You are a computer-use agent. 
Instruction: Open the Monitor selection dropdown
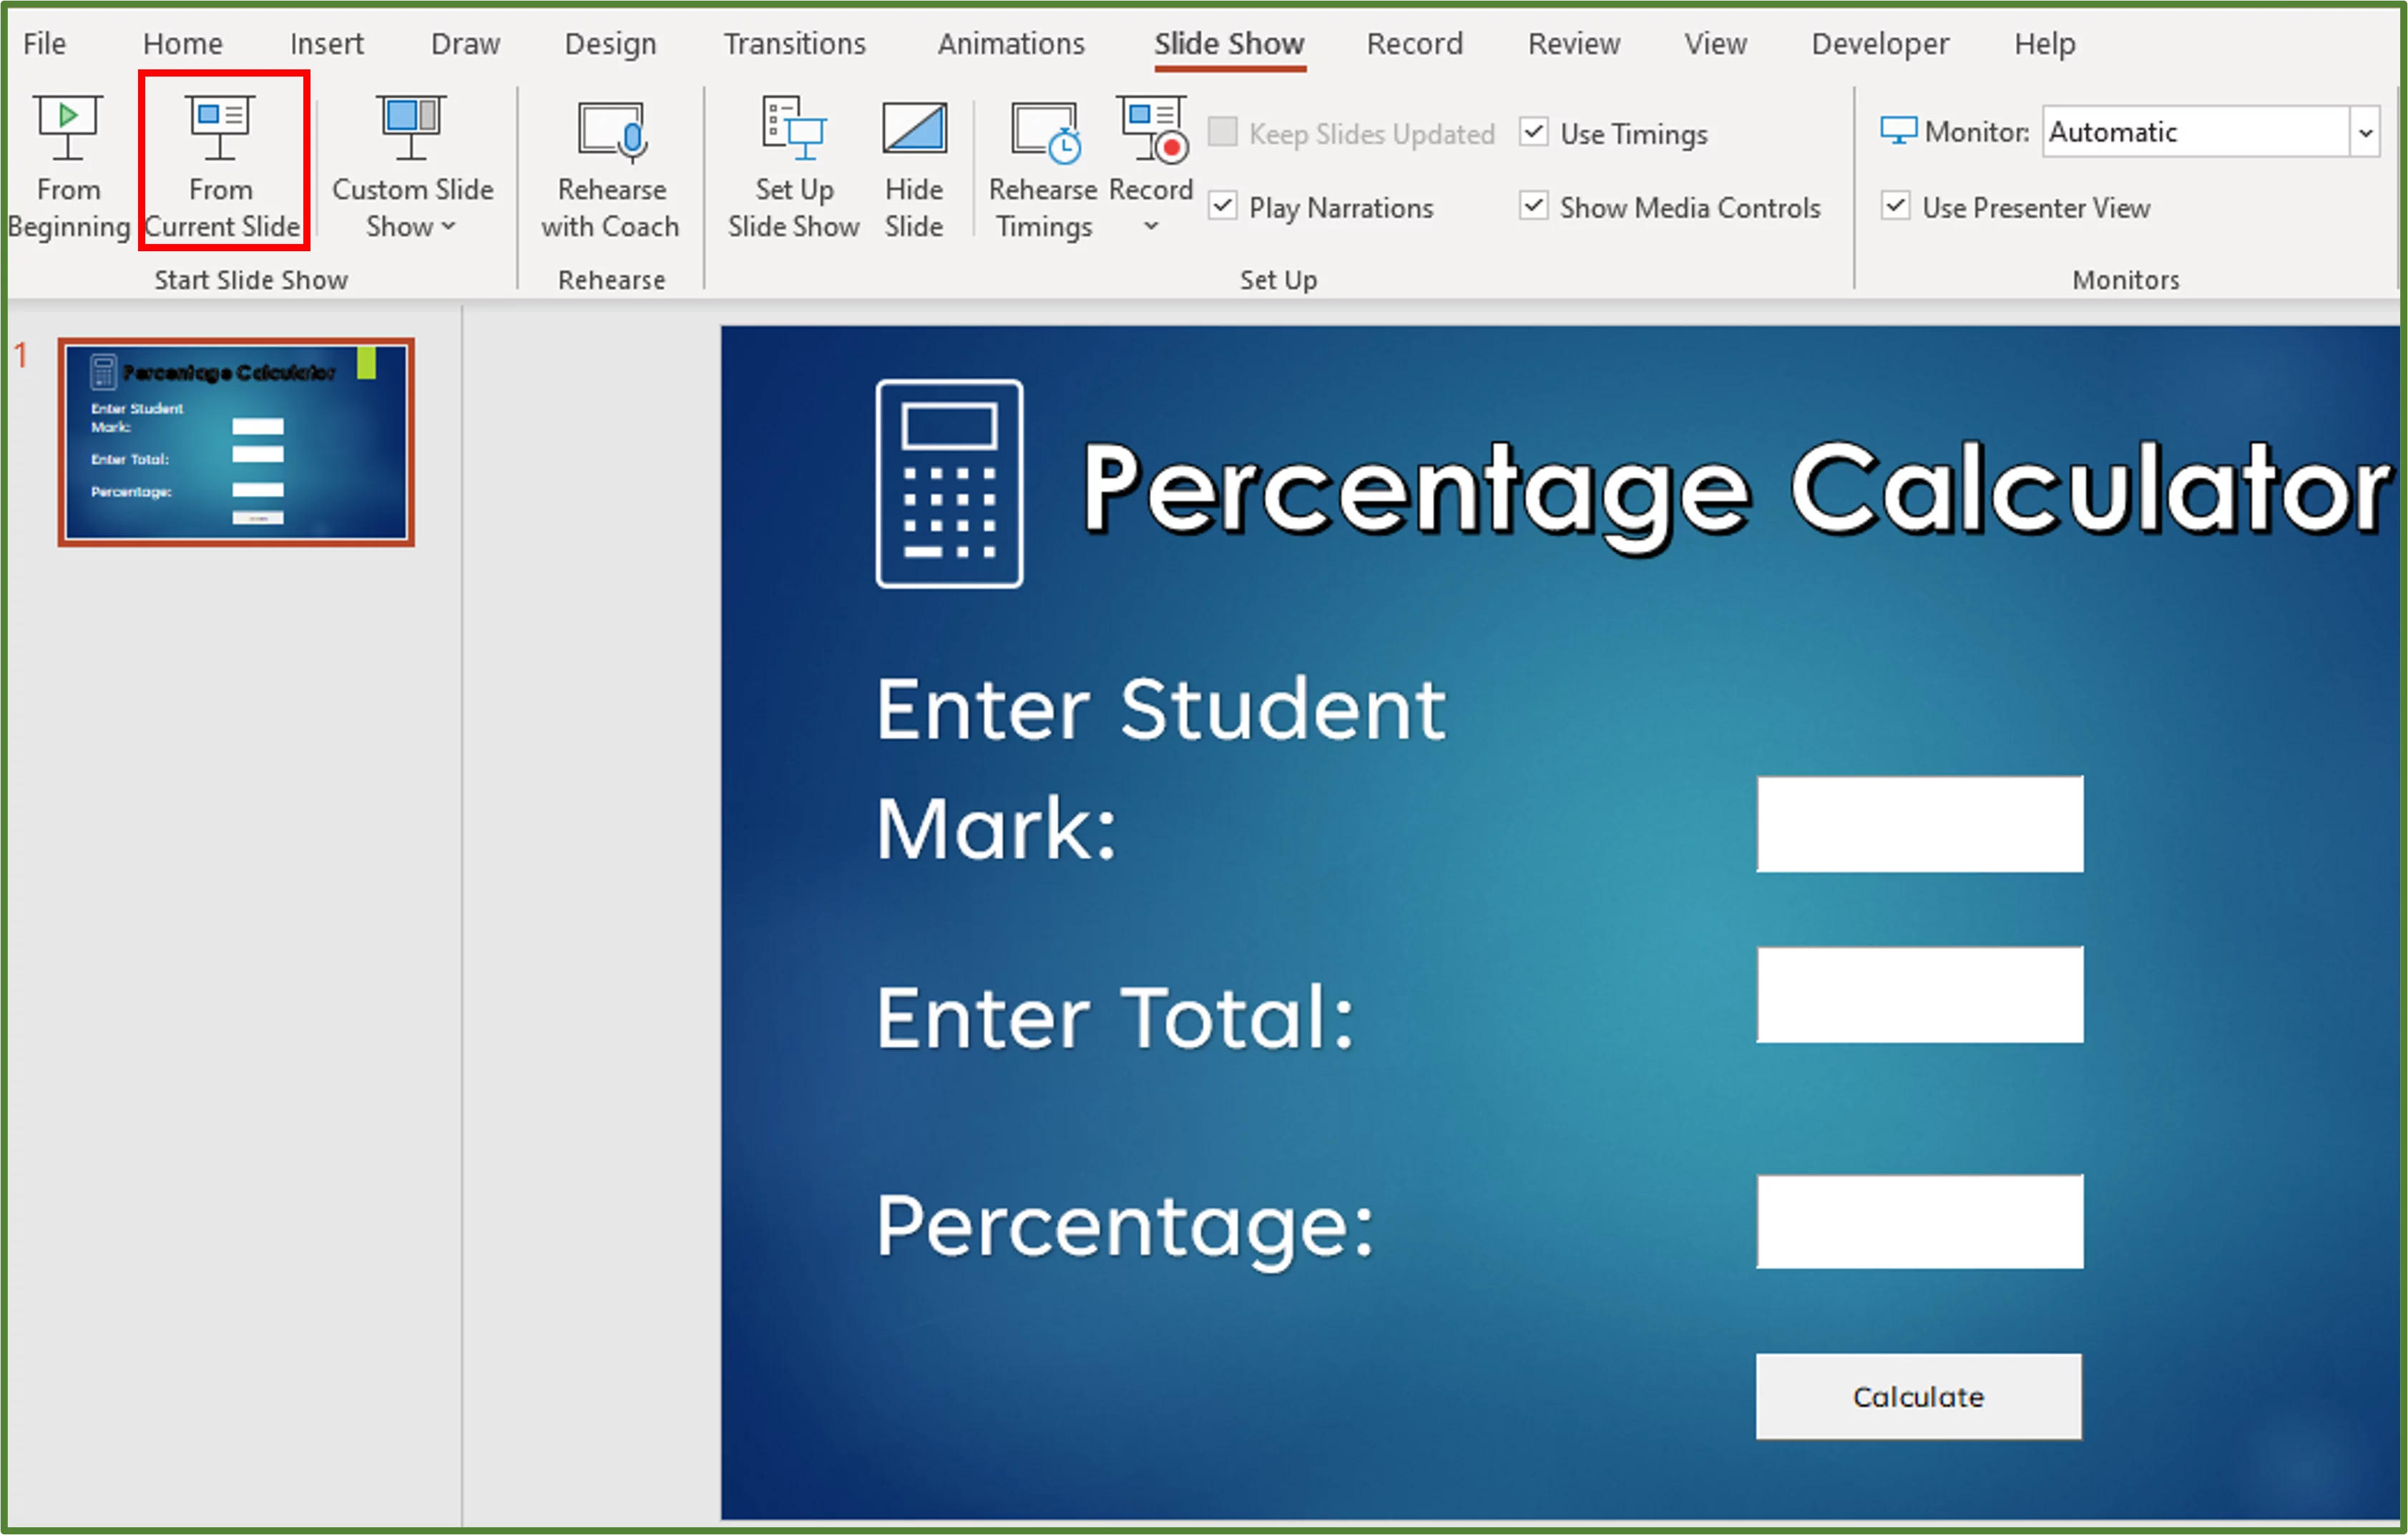point(2366,131)
